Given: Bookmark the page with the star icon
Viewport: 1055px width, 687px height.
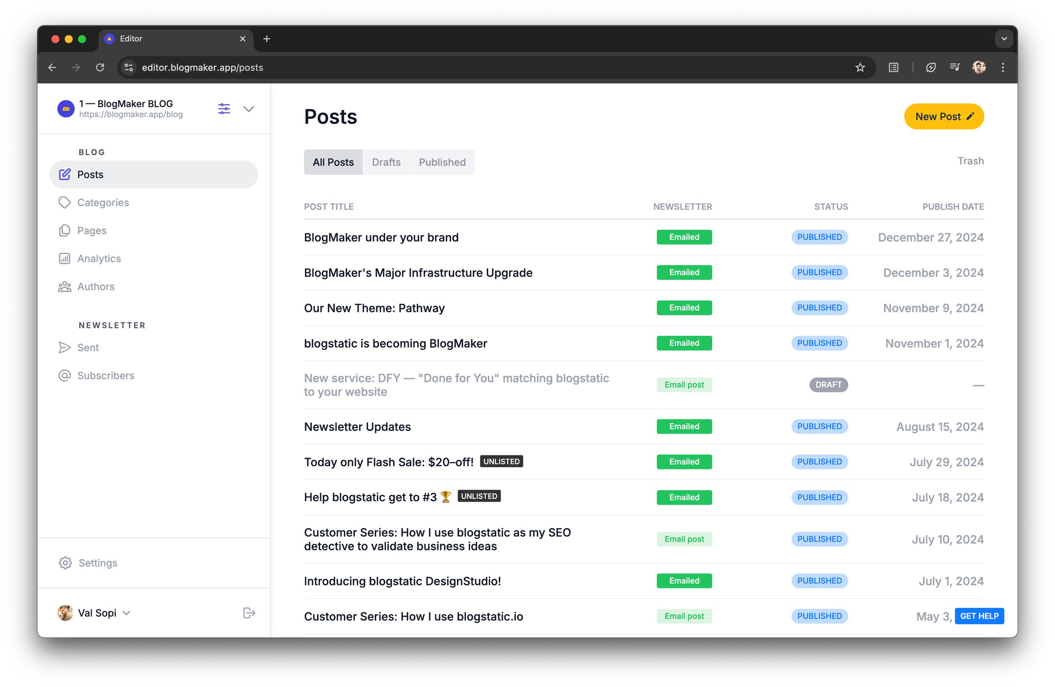Looking at the screenshot, I should (860, 67).
